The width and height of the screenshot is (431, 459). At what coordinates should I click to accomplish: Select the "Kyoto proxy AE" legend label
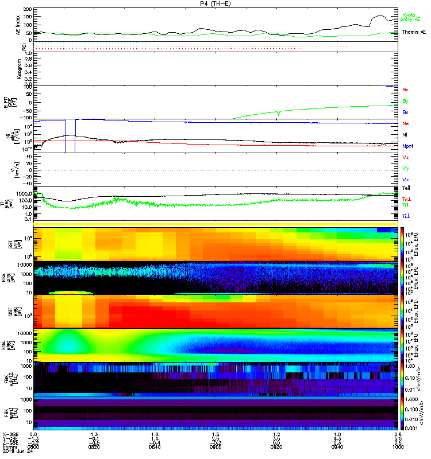[x=410, y=17]
